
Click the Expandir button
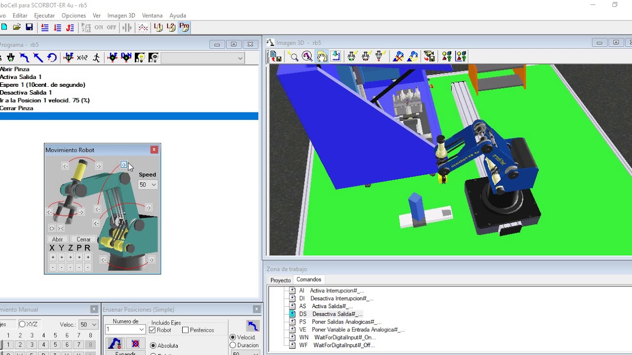pos(125,353)
